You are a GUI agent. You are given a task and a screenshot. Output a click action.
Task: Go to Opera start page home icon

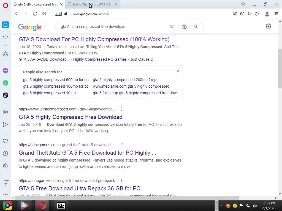(6, 25)
